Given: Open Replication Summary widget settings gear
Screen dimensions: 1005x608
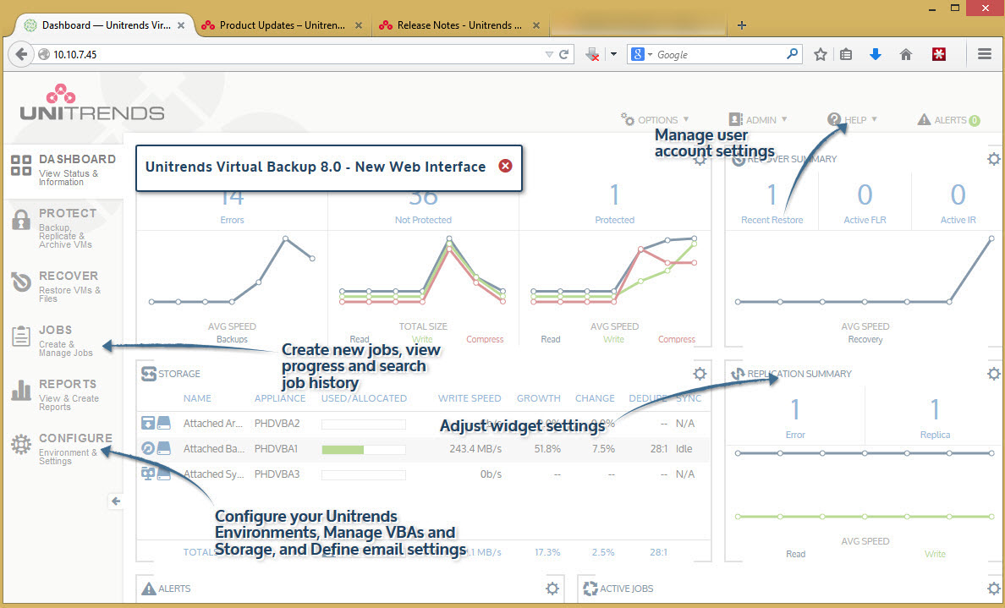Looking at the screenshot, I should tap(994, 374).
